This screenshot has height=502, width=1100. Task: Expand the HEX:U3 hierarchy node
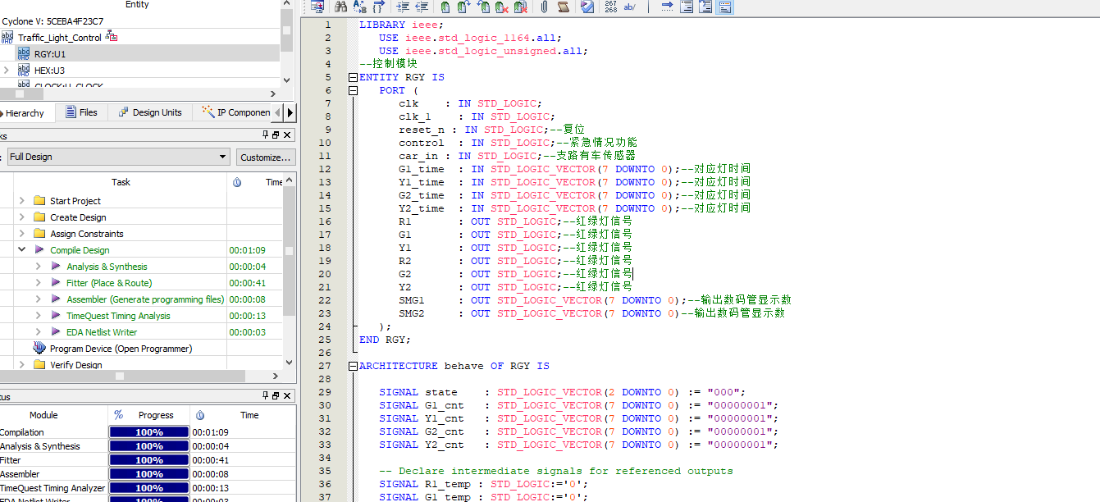7,71
